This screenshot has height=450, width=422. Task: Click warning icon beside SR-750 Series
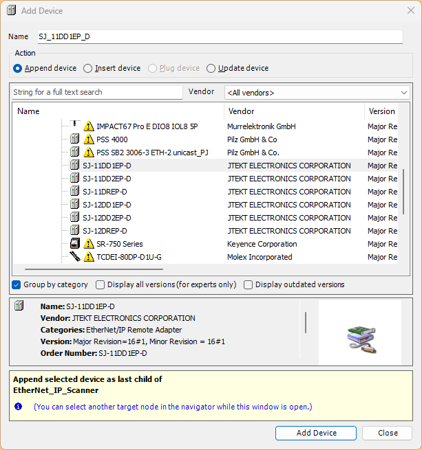pyautogui.click(x=89, y=244)
